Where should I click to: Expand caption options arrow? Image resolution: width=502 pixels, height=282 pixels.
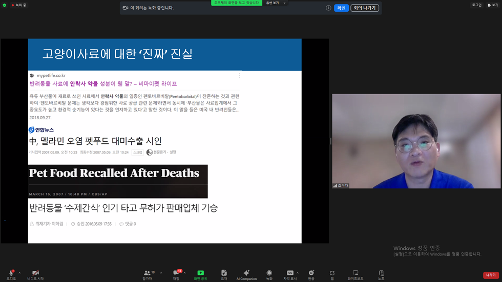coord(298,273)
